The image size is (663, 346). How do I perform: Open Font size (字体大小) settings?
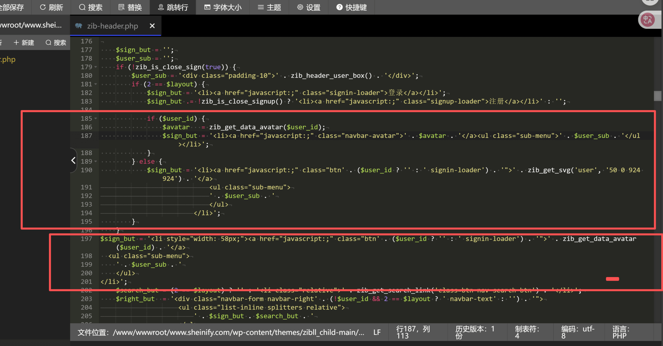[223, 7]
